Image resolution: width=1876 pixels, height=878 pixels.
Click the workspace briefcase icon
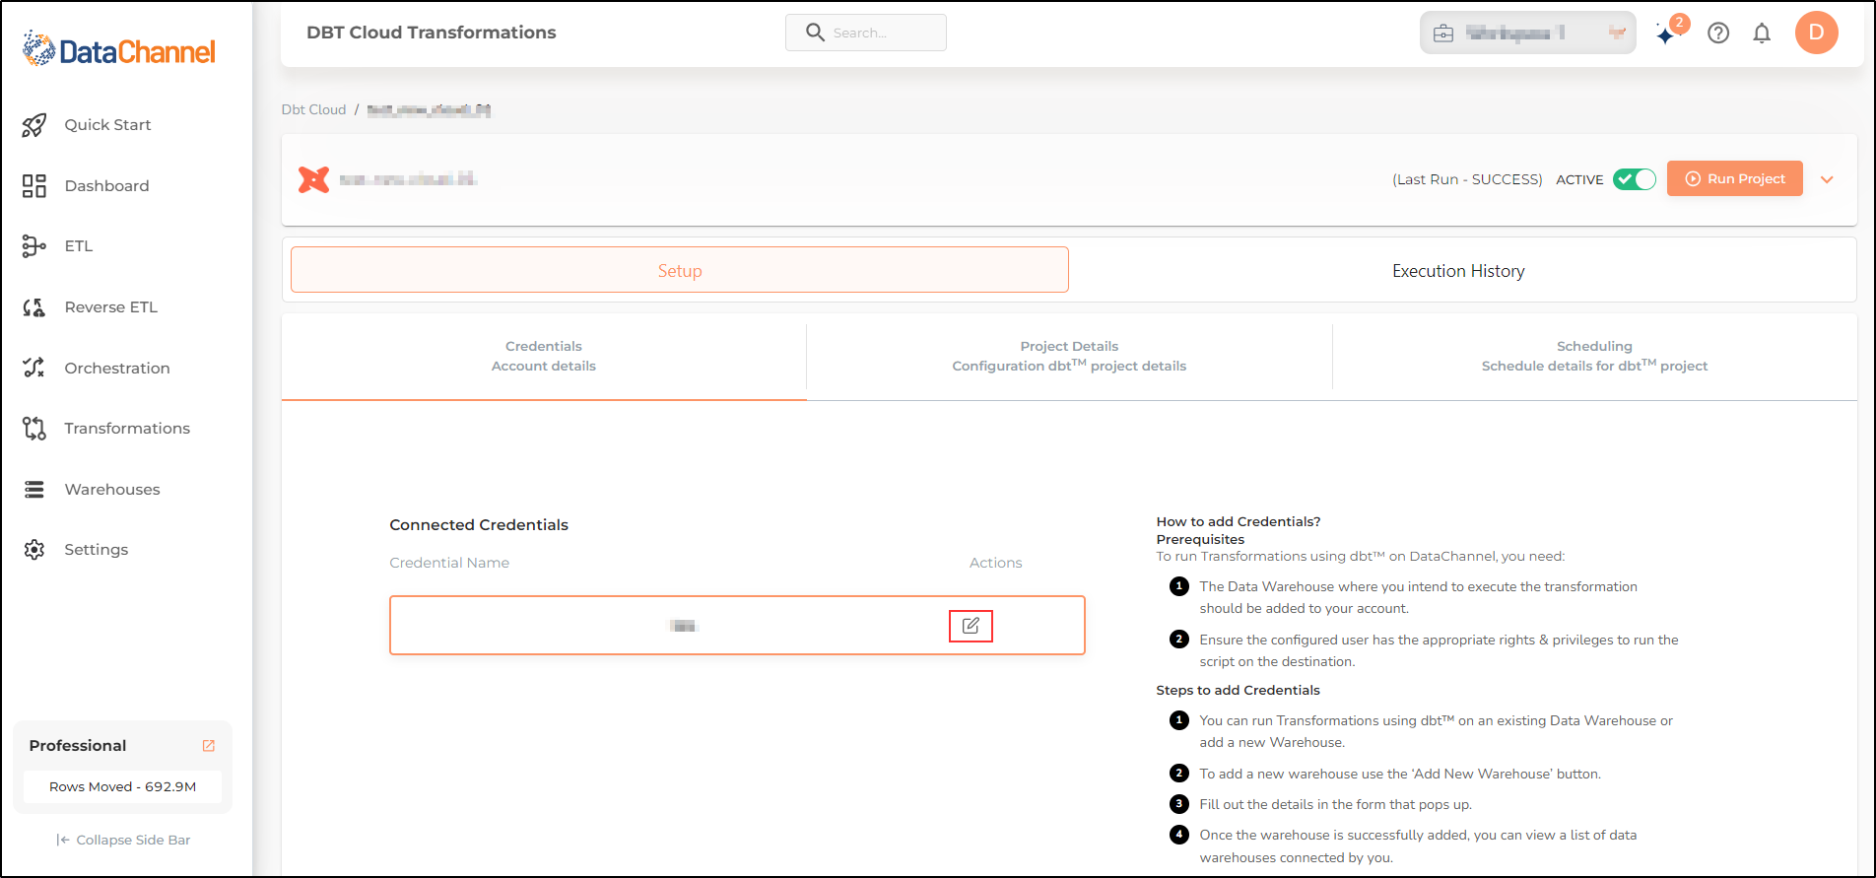click(1443, 34)
